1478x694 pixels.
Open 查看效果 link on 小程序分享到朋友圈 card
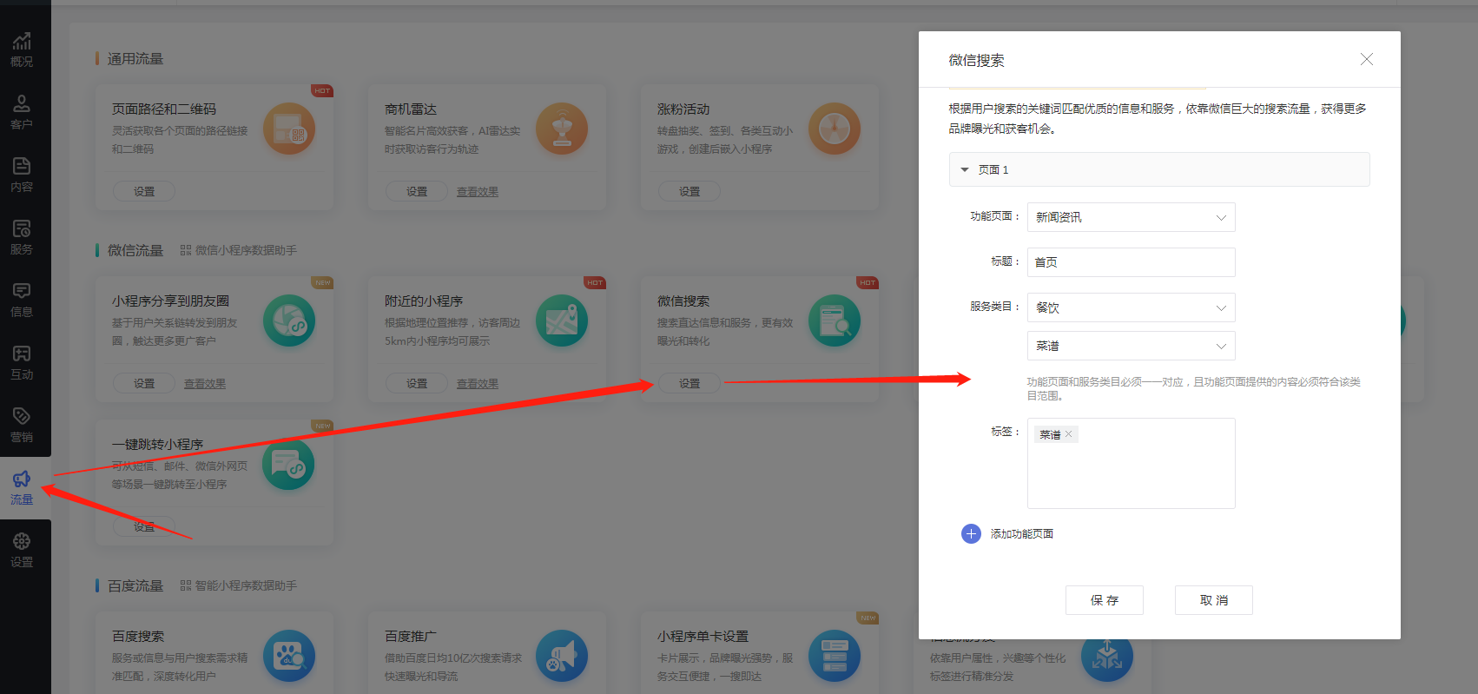point(205,384)
